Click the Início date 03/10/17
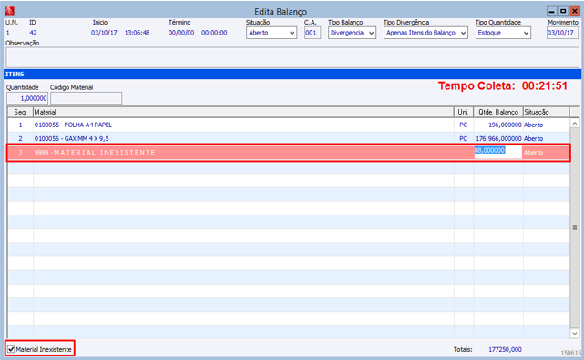 click(x=104, y=33)
